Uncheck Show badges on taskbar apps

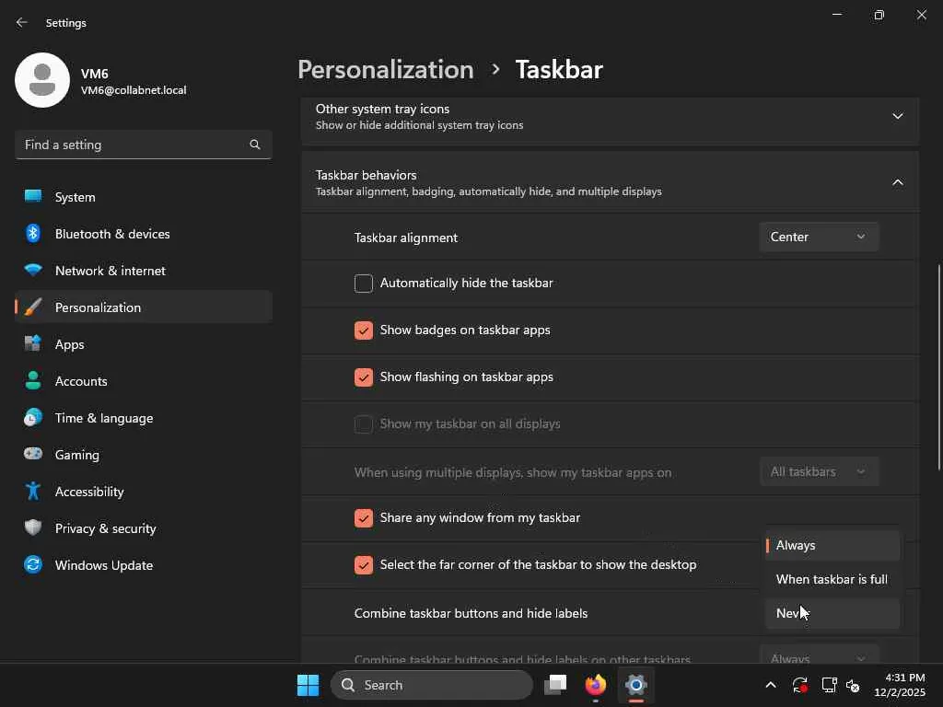coord(364,330)
